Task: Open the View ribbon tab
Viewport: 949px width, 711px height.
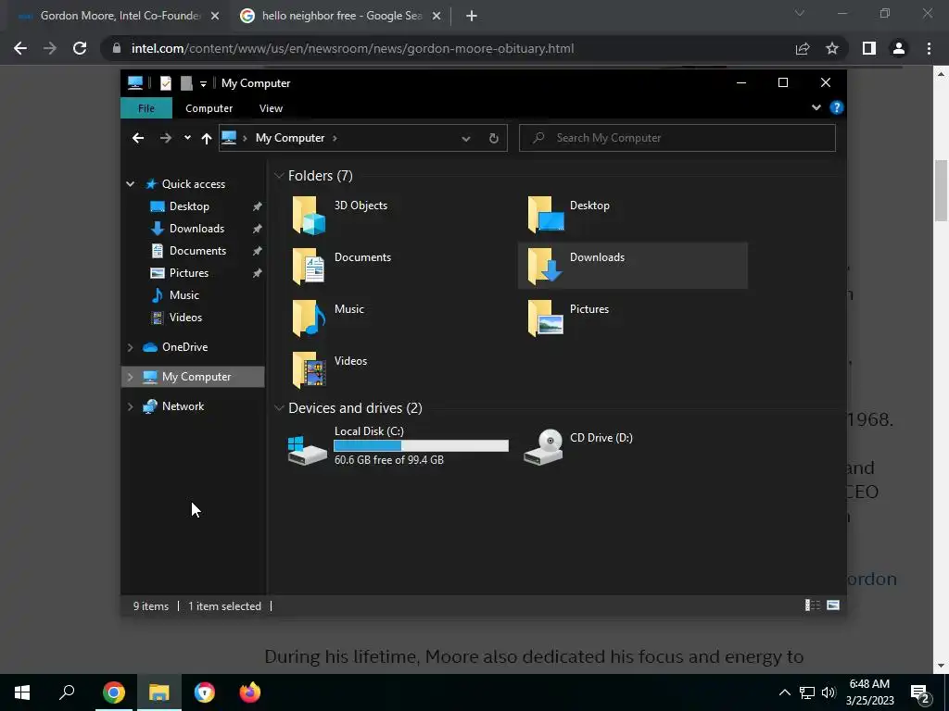Action: [x=271, y=108]
